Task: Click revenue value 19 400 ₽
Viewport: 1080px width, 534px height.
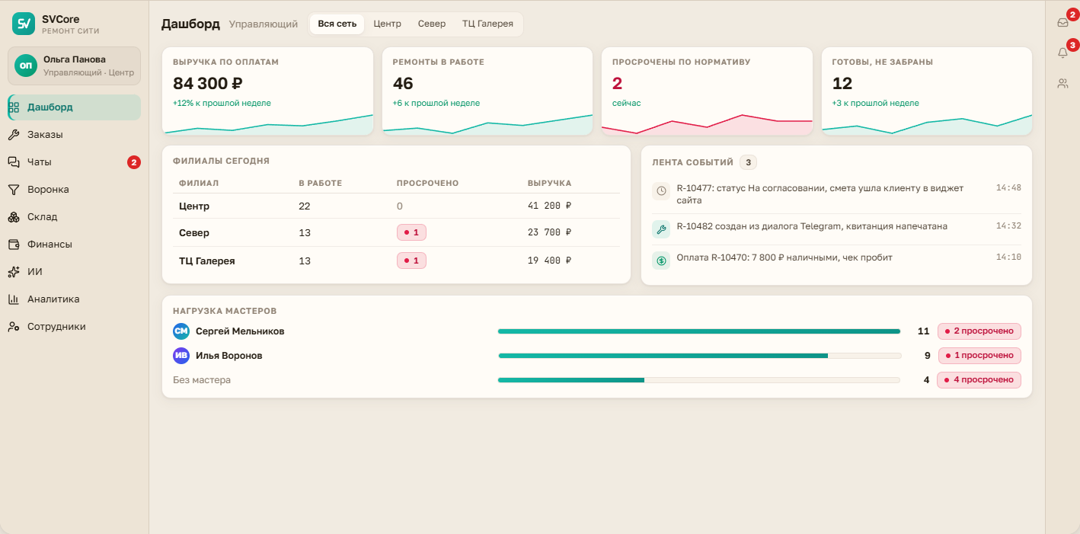Action: click(x=549, y=261)
